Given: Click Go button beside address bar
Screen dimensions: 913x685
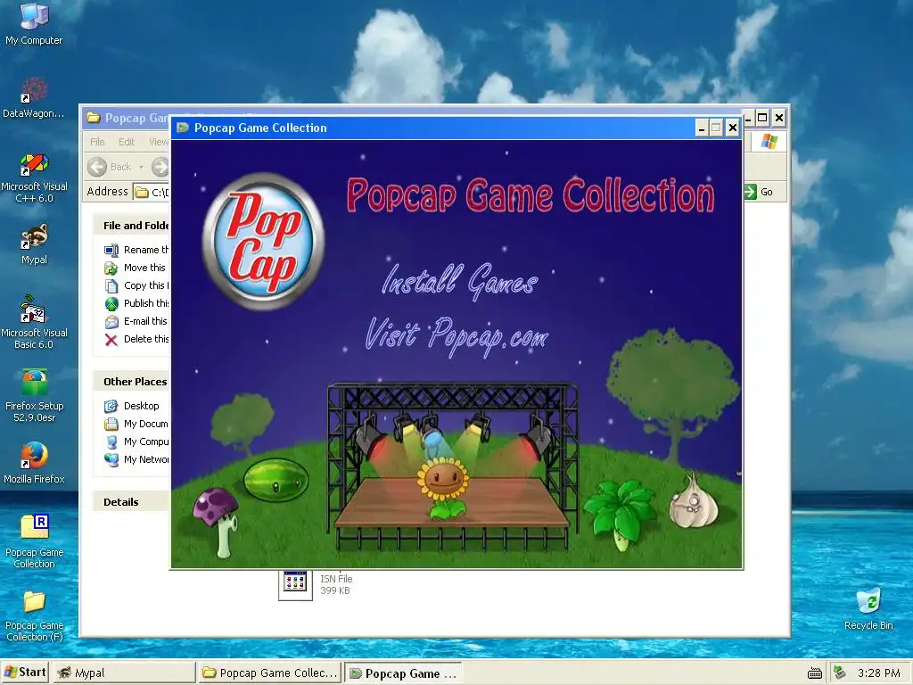Looking at the screenshot, I should (760, 192).
